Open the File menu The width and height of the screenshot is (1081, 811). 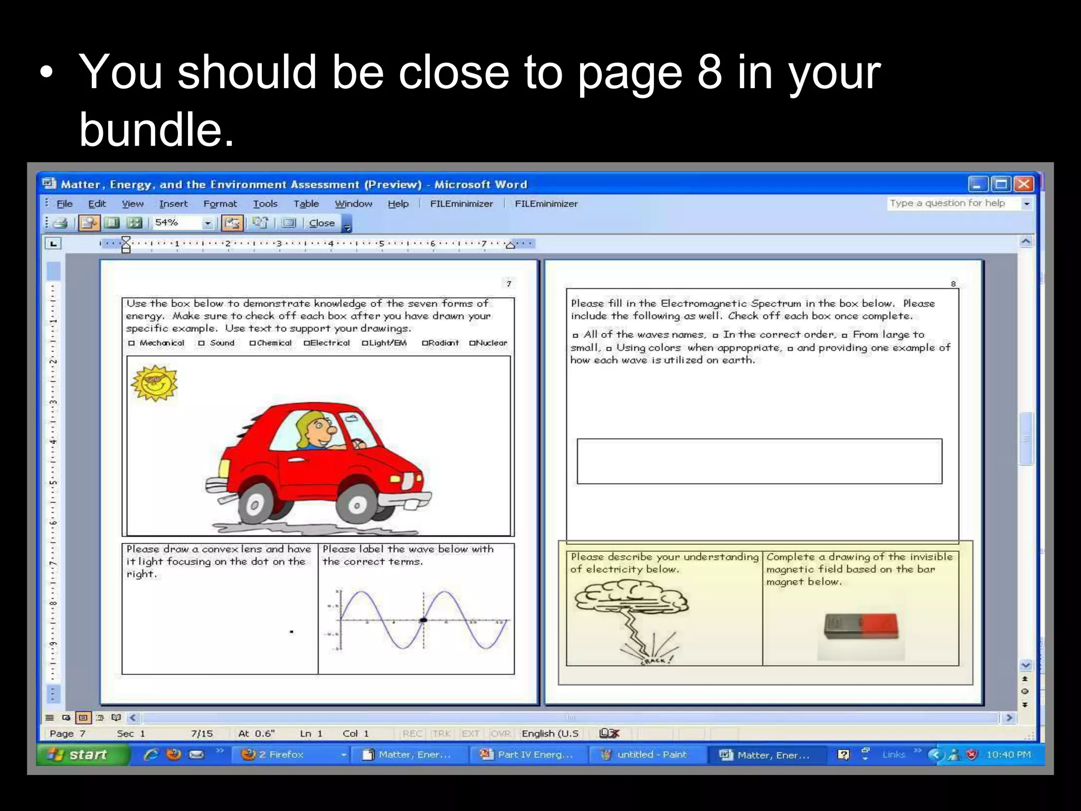[64, 203]
